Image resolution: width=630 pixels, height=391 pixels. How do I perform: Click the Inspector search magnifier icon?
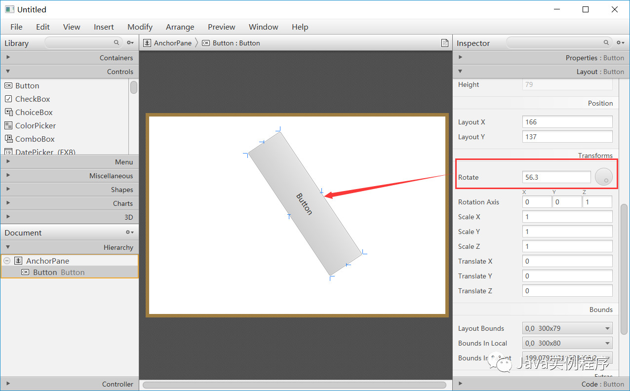click(606, 43)
